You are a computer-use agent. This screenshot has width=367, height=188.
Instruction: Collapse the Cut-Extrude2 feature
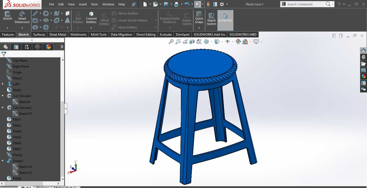3,108
